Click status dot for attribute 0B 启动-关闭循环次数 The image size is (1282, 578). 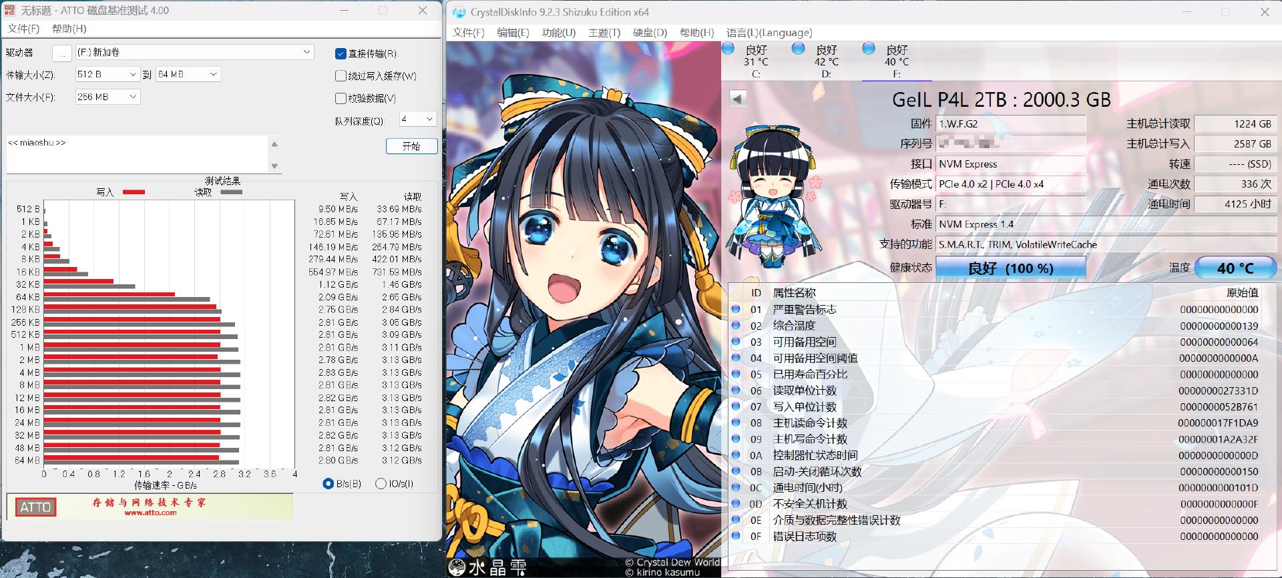pyautogui.click(x=736, y=471)
